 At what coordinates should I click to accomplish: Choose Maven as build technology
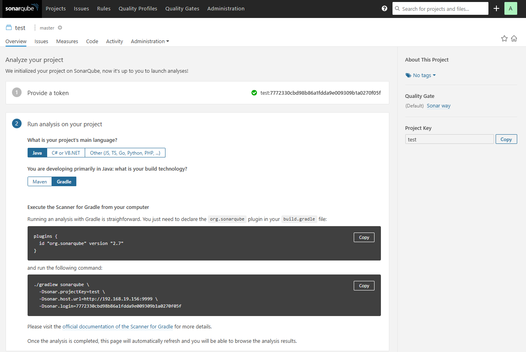pyautogui.click(x=40, y=181)
